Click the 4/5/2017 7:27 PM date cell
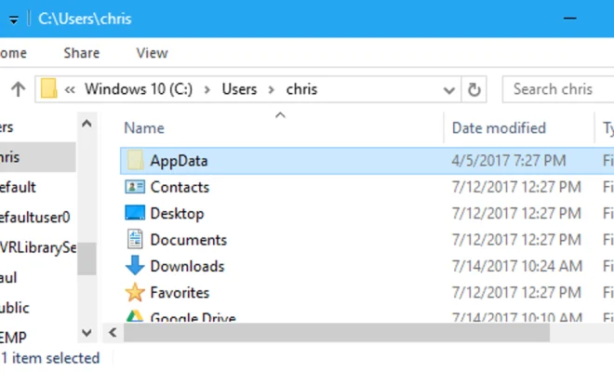 tap(509, 161)
